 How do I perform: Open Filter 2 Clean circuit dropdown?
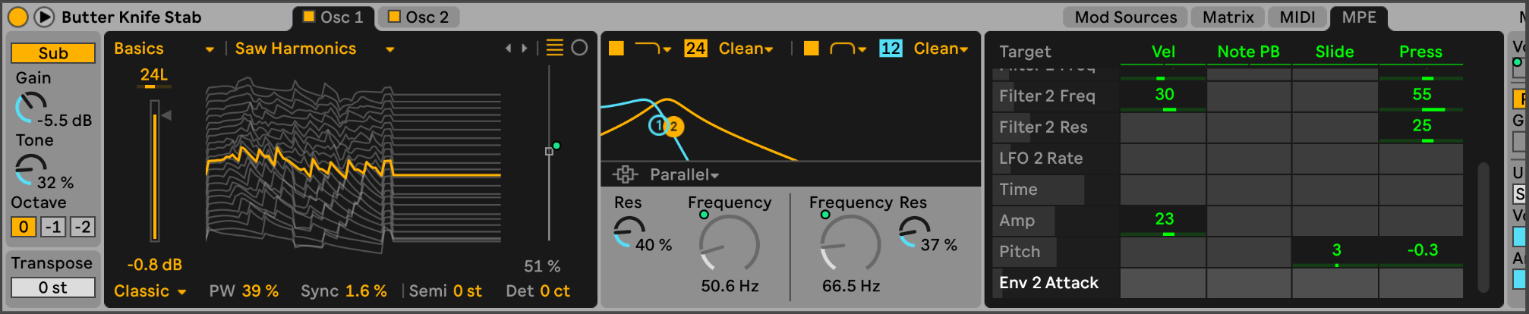coord(941,49)
